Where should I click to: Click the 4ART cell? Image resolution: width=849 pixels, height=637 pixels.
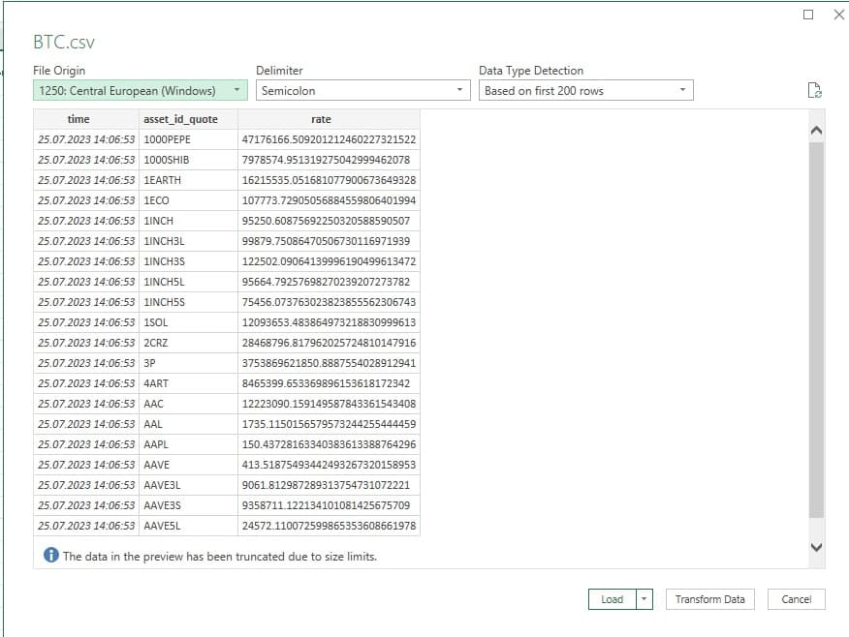[x=188, y=383]
